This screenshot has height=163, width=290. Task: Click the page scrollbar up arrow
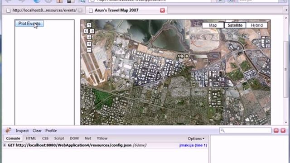(x=286, y=18)
